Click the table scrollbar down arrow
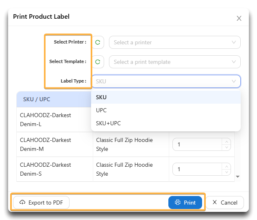 [x=237, y=176]
